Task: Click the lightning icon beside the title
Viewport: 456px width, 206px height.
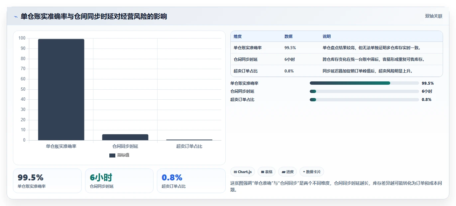Action: 16,17
